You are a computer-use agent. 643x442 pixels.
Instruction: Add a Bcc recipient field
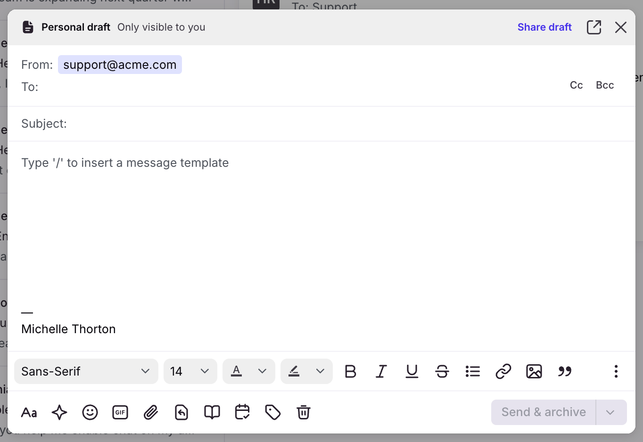coord(604,85)
